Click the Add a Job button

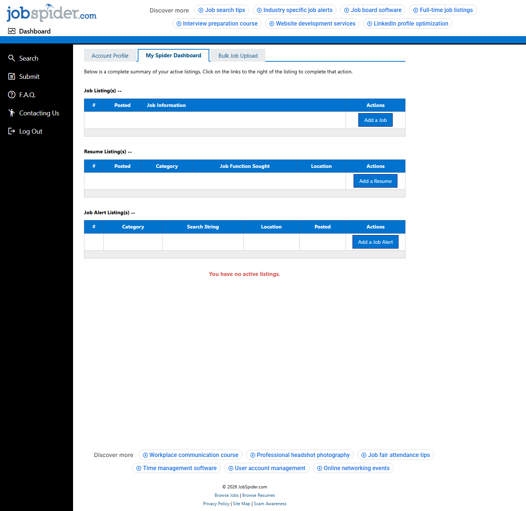[375, 120]
